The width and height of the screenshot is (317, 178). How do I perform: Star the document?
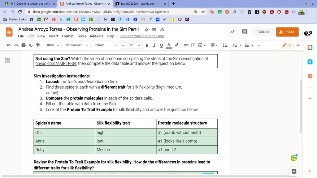(x=146, y=29)
